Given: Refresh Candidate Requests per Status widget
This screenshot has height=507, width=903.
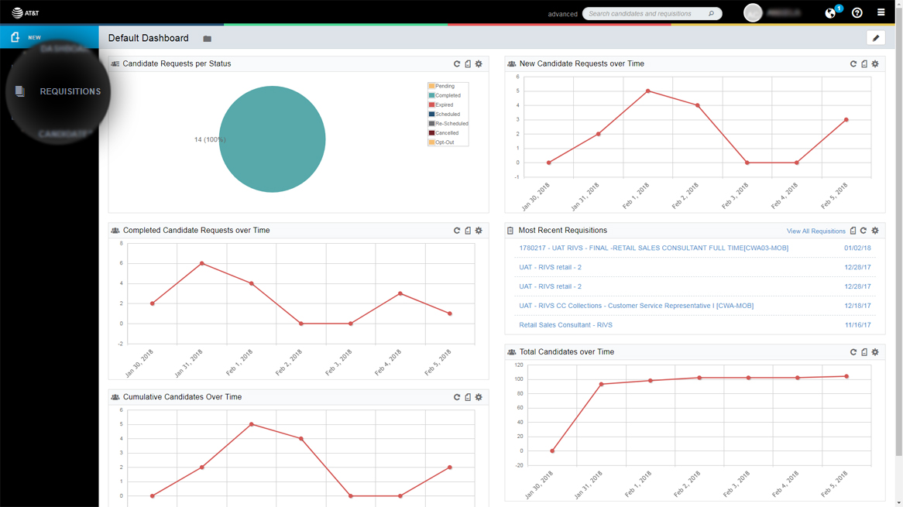Looking at the screenshot, I should pos(457,64).
